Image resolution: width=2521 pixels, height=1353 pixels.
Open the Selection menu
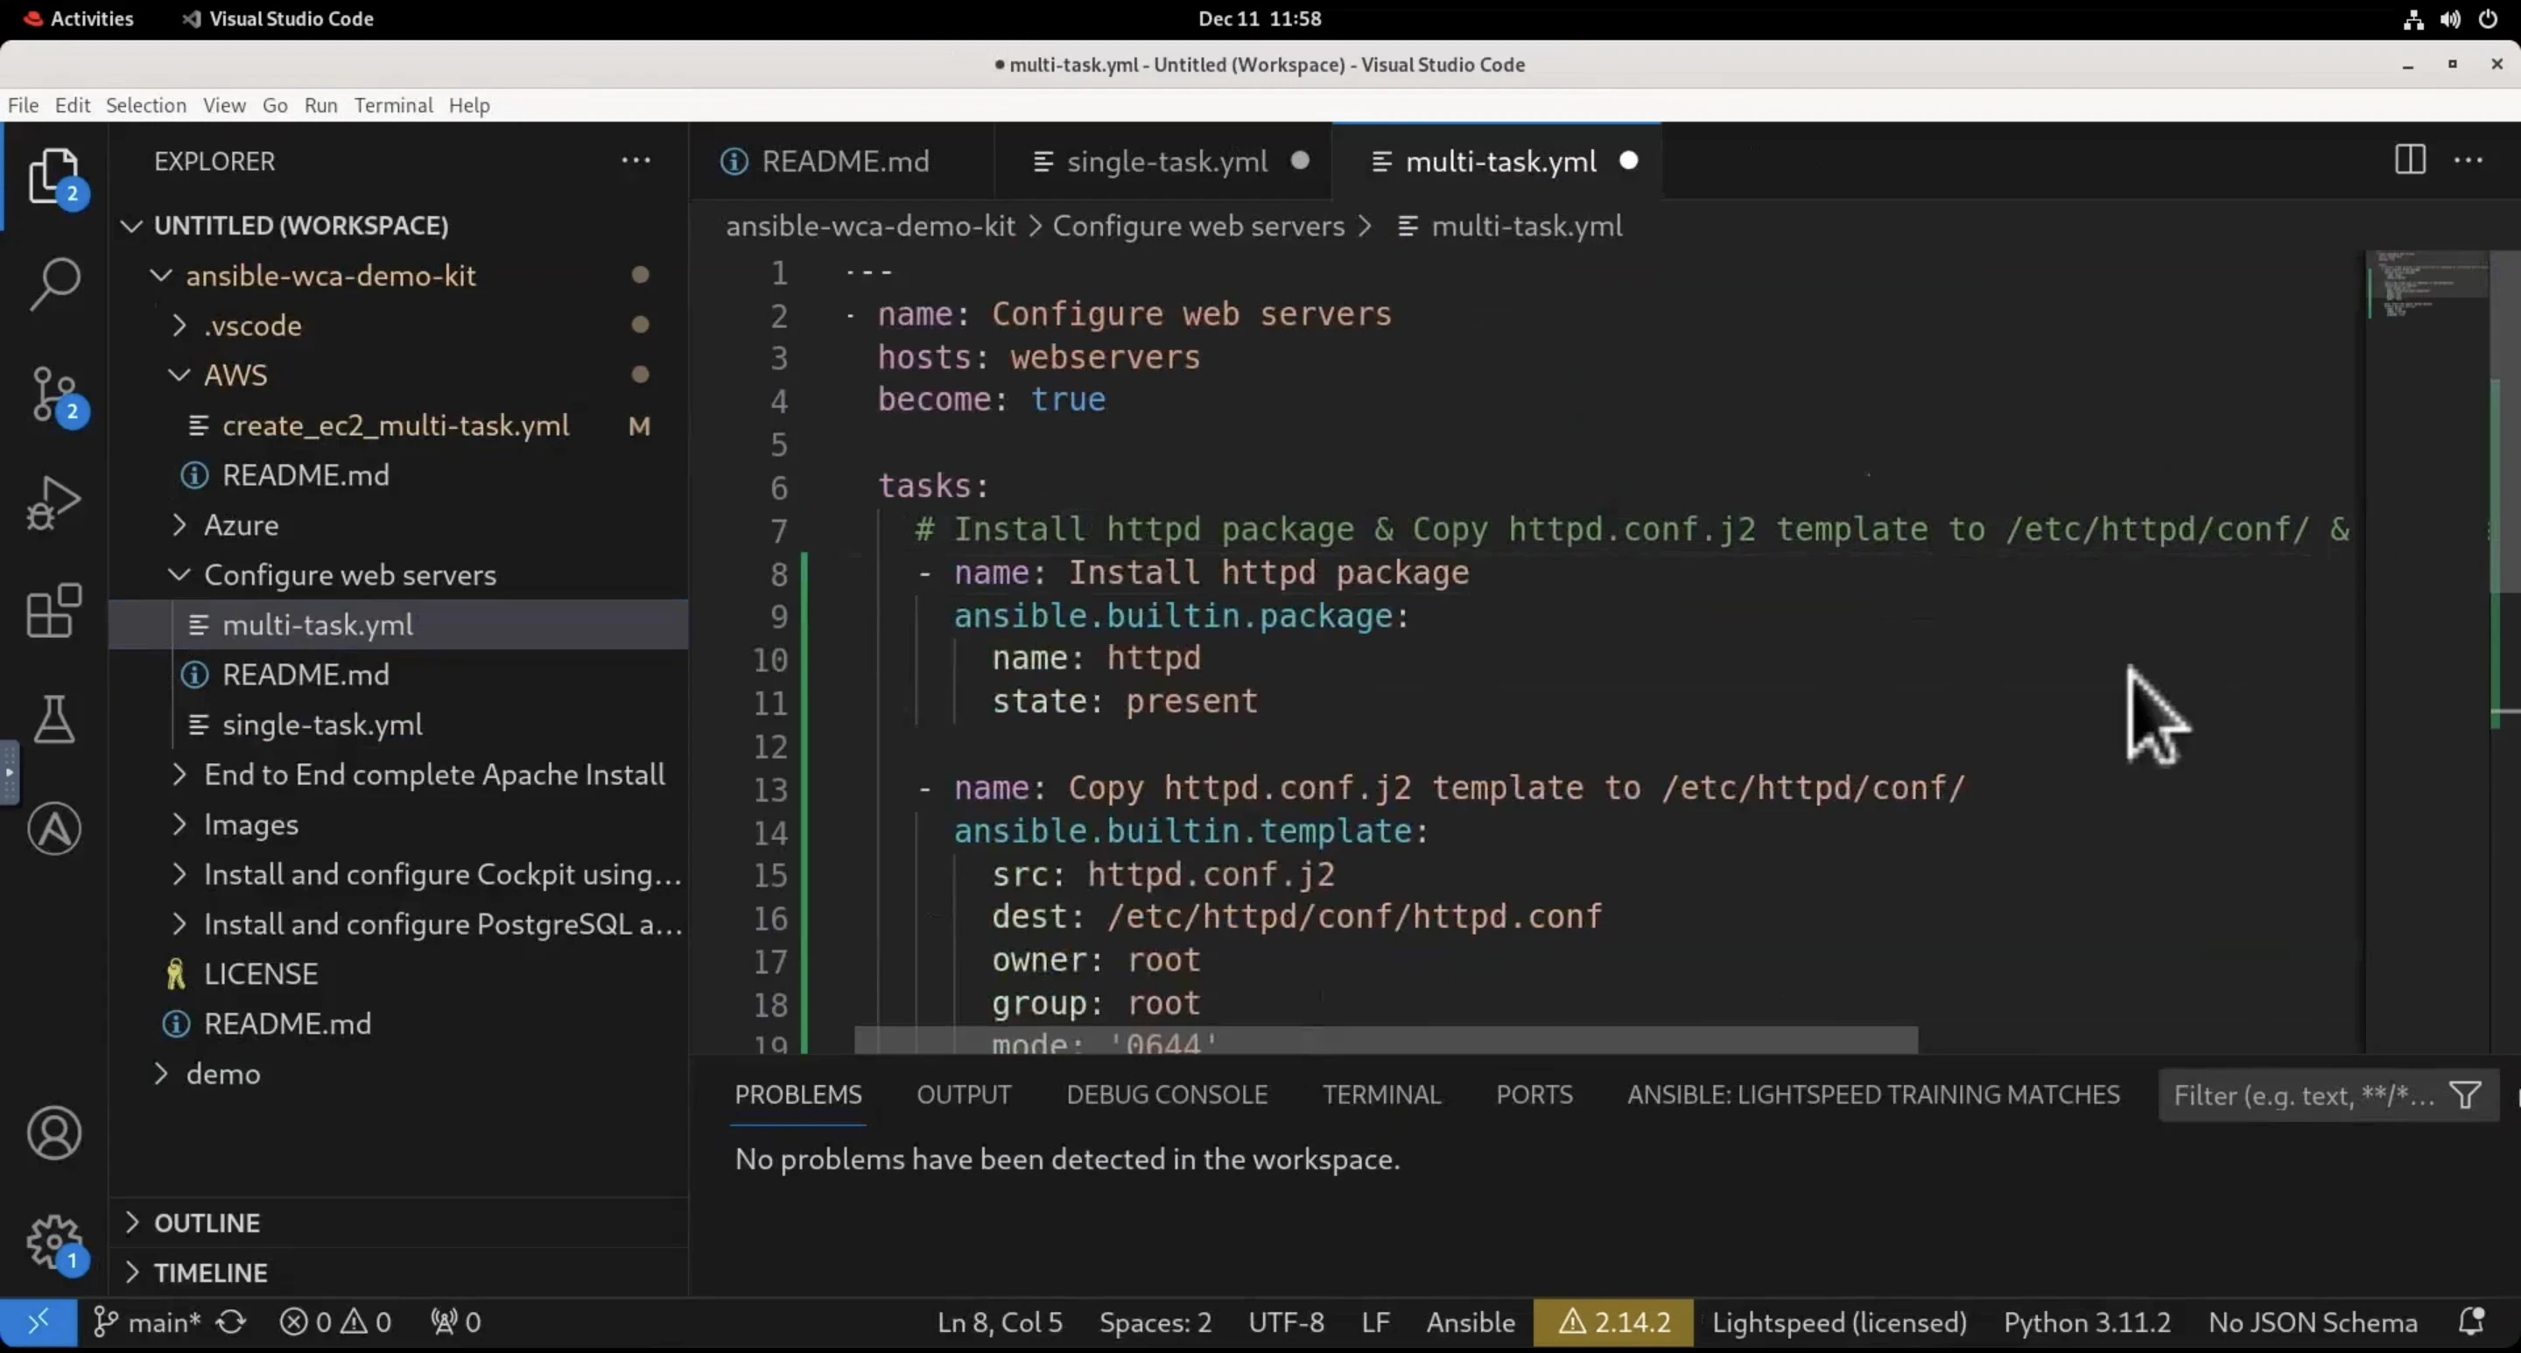pos(146,106)
